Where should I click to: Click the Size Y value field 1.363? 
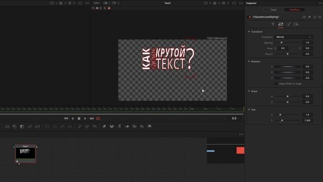click(307, 120)
